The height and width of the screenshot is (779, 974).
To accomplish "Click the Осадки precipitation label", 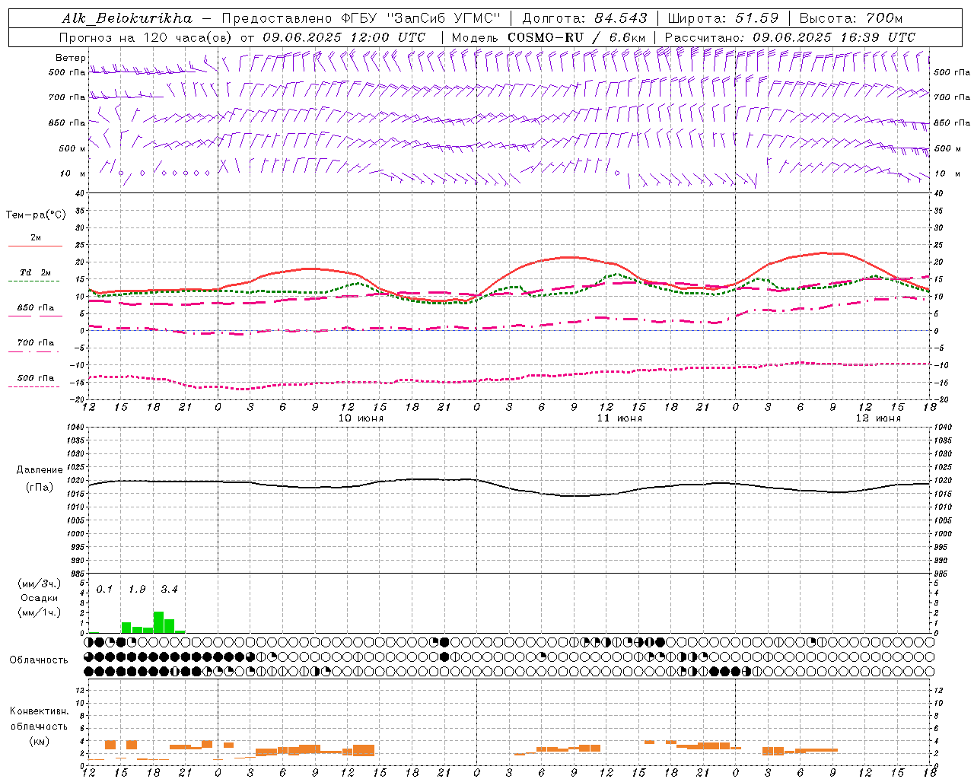I will pyautogui.click(x=40, y=598).
